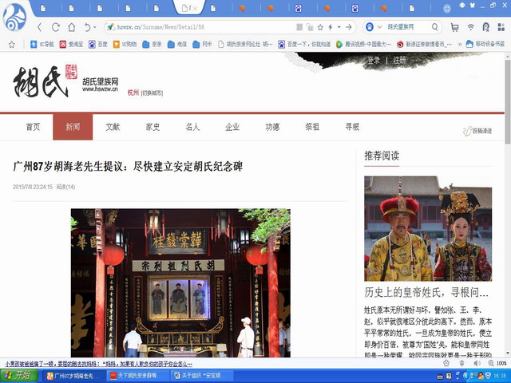
Task: Select the 祭祖 navigation tab
Action: coord(312,127)
